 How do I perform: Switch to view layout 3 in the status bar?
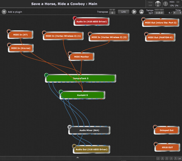(x=167, y=158)
